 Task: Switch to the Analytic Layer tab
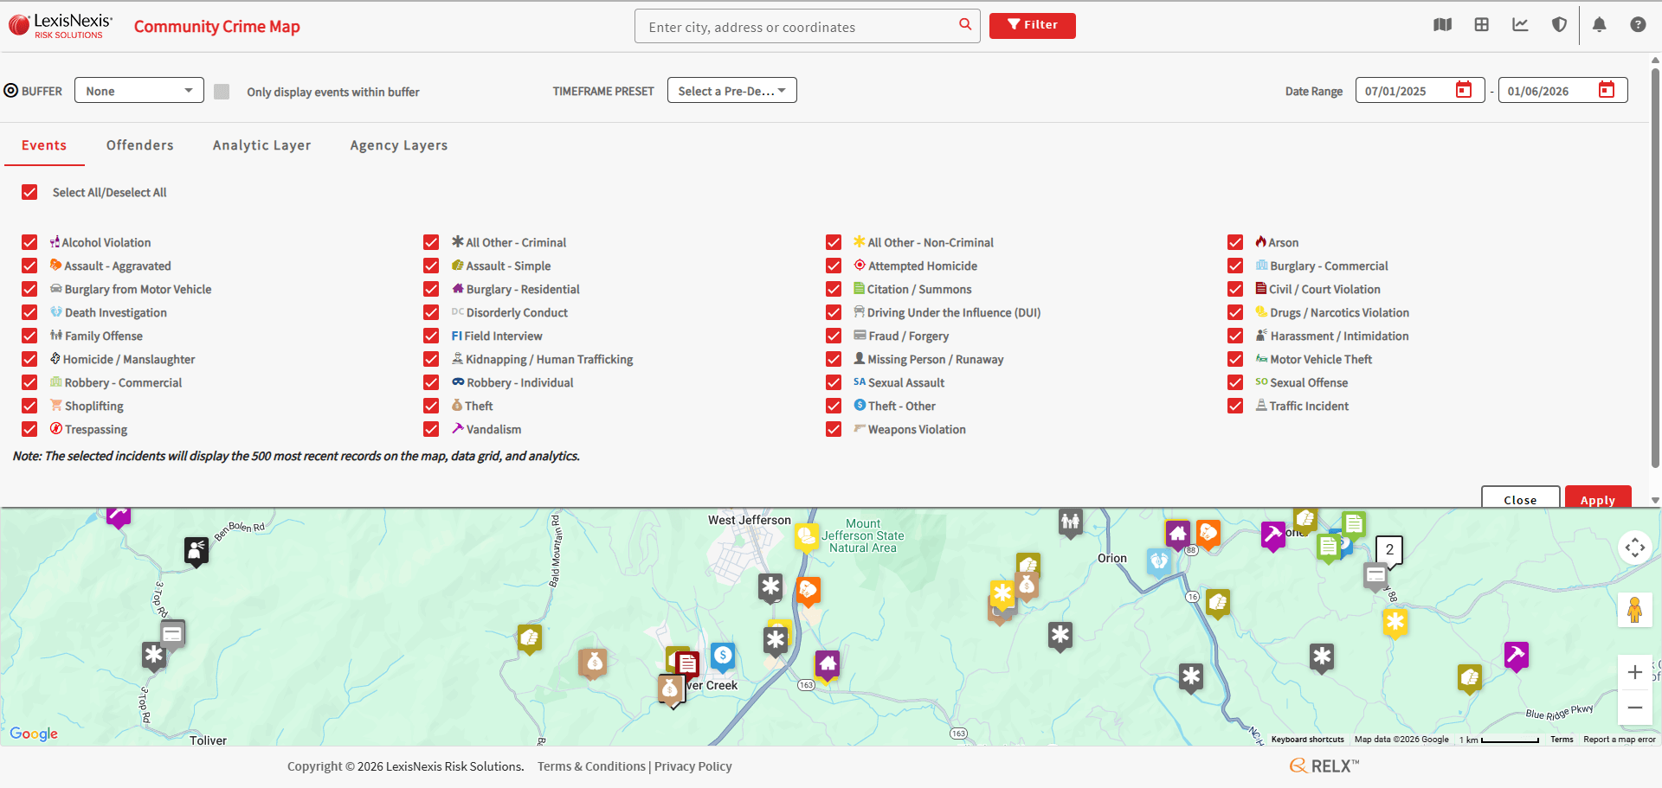261,145
